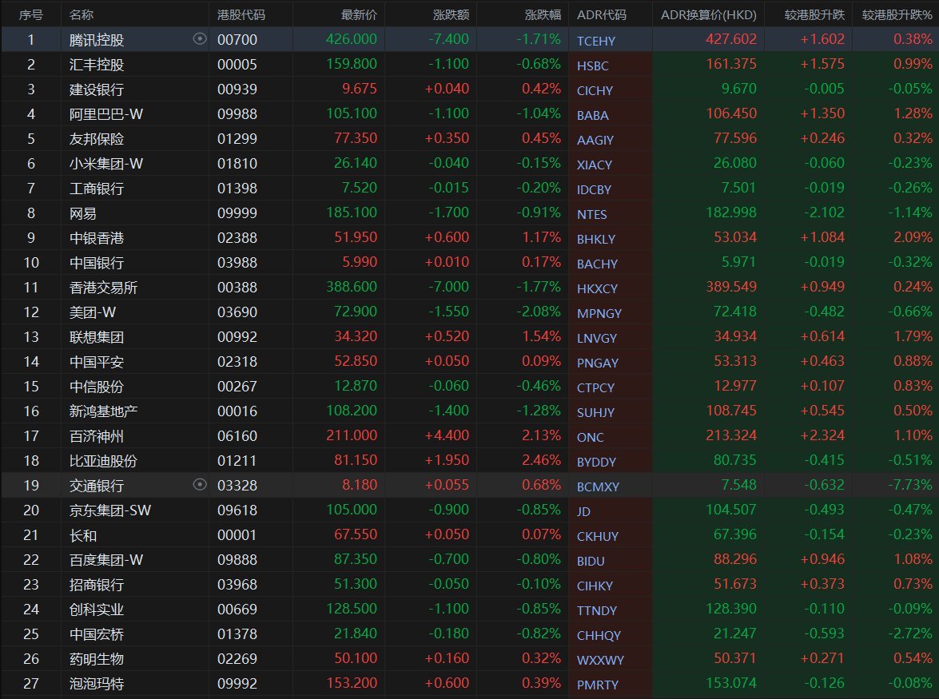The height and width of the screenshot is (699, 939).
Task: Click ADR code LNVGY
Action: tap(597, 338)
